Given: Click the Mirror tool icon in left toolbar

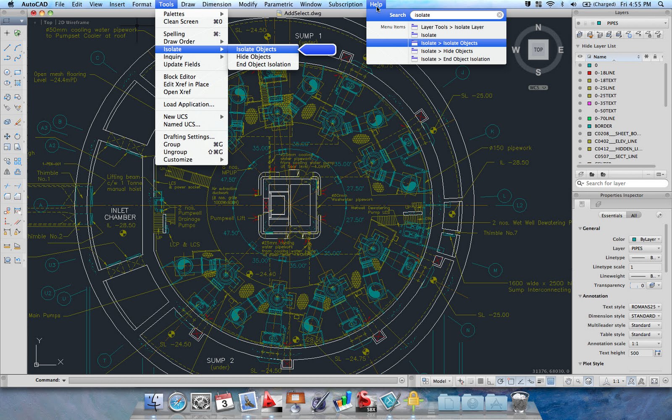Looking at the screenshot, I should point(7,171).
